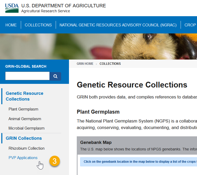Click the Genebank Map heading
197x175 pixels.
96,142
